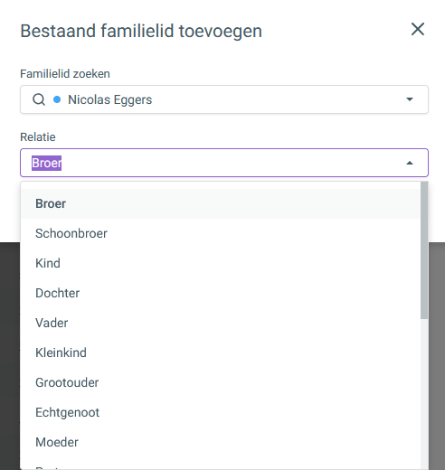Pick Vader in the relation list
Viewport: 445px width, 470px height.
(x=221, y=323)
